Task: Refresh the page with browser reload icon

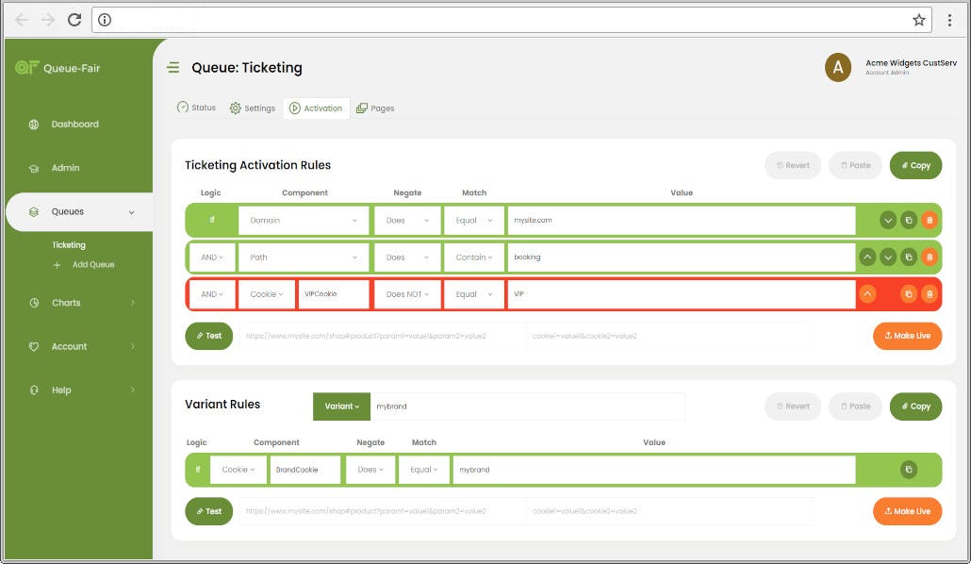Action: pyautogui.click(x=74, y=18)
